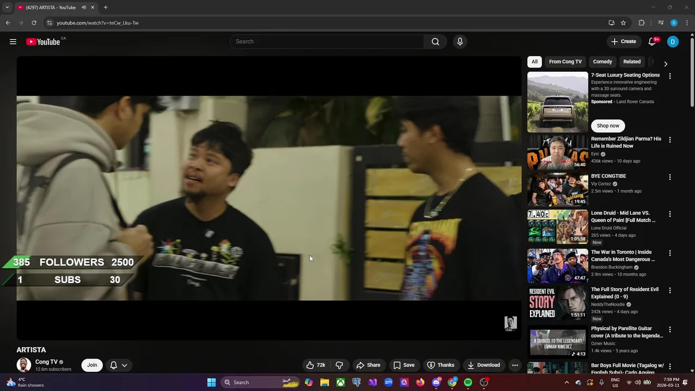This screenshot has width=695, height=391.
Task: Open the Cong TV channel avatar
Action: tap(23, 365)
